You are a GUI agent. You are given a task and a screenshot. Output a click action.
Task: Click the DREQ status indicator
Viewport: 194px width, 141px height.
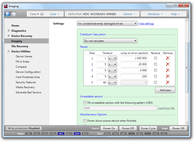coord(53,134)
